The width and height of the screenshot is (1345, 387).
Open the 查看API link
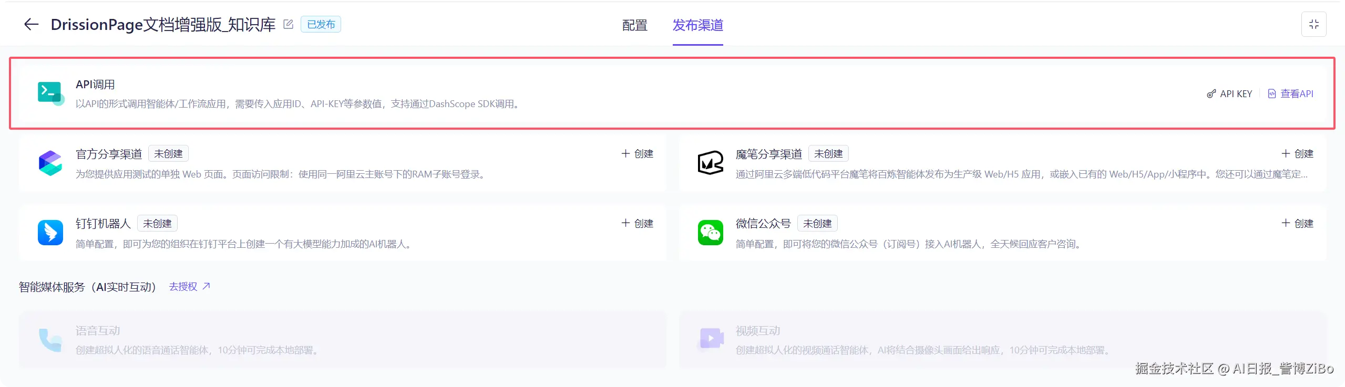pyautogui.click(x=1297, y=94)
